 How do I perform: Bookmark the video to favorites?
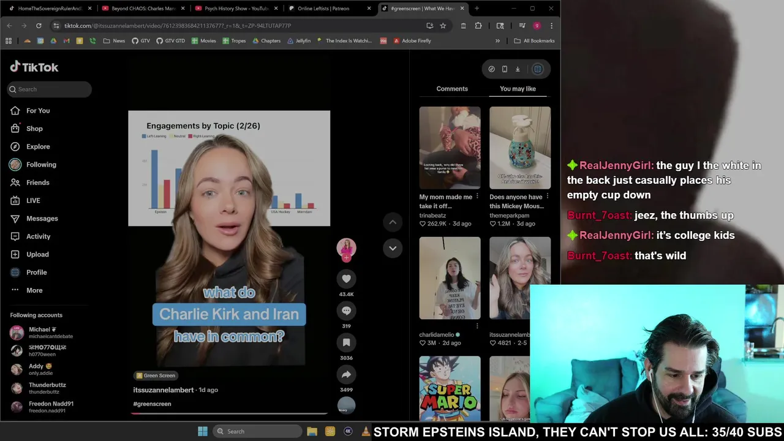click(346, 342)
